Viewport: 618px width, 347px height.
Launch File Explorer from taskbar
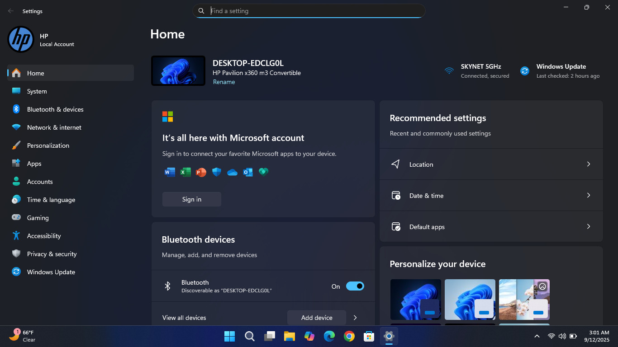290,336
